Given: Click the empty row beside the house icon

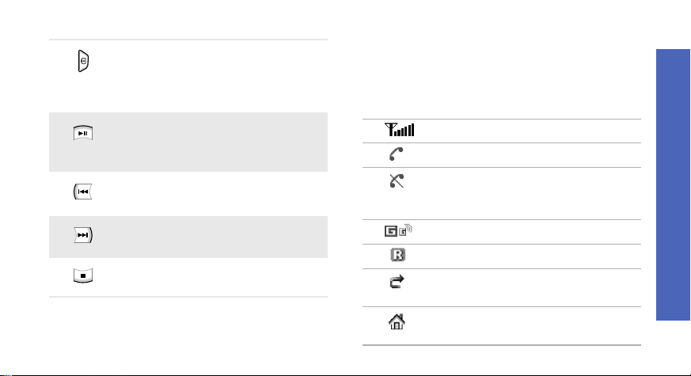Looking at the screenshot, I should pos(502,326).
